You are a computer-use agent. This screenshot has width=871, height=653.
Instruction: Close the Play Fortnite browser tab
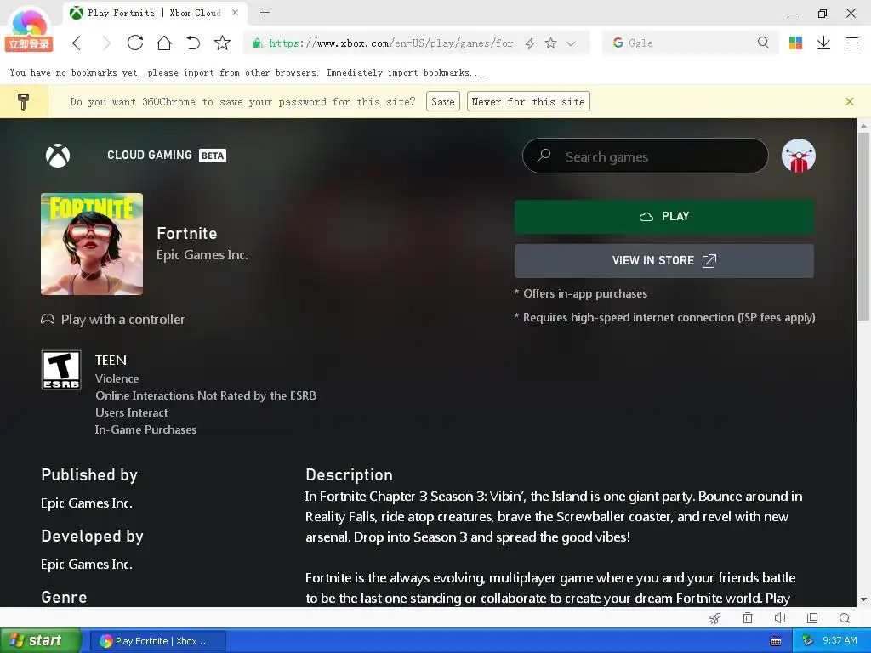coord(235,12)
